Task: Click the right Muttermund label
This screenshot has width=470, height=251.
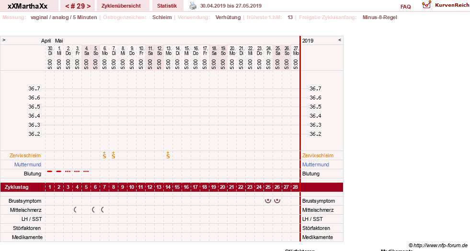Action: coord(316,164)
